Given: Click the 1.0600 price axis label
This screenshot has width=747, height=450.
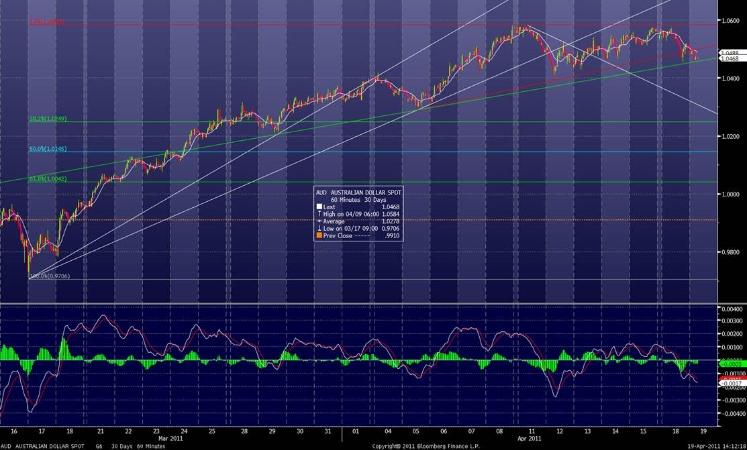Looking at the screenshot, I should [x=728, y=20].
